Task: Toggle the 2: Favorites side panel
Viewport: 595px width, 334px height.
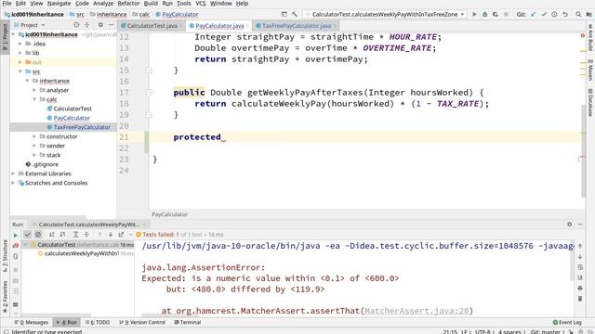Action: click(5, 297)
